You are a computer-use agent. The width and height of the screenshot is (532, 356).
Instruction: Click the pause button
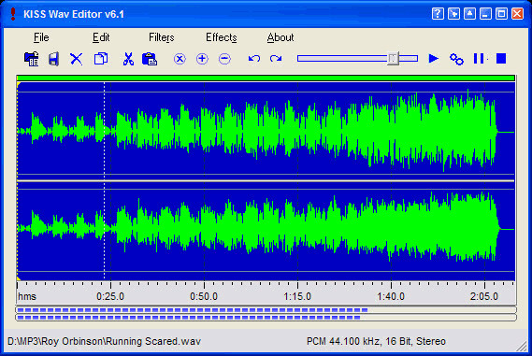479,59
